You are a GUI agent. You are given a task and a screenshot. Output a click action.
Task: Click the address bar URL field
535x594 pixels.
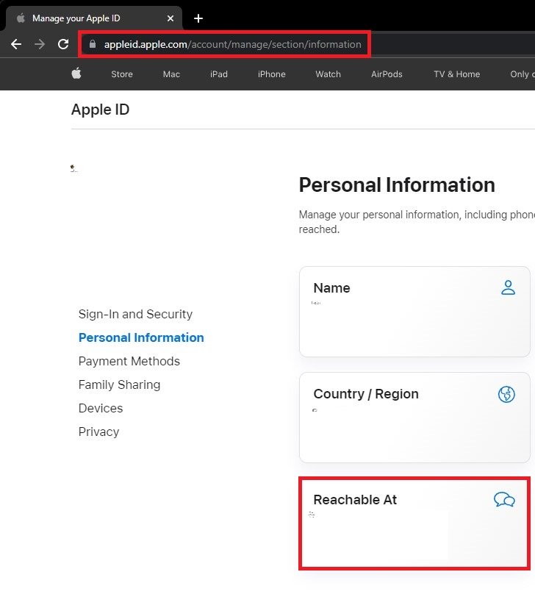pyautogui.click(x=232, y=44)
